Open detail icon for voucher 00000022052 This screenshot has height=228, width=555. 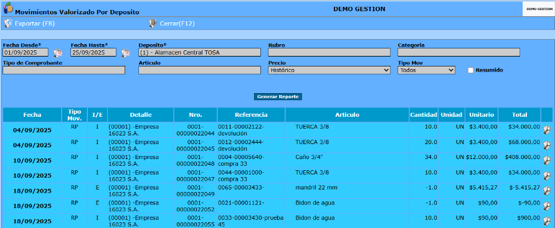pyautogui.click(x=547, y=206)
